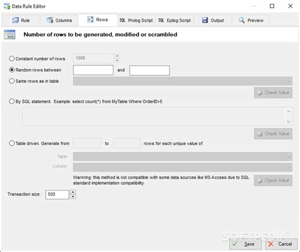The width and height of the screenshot is (300, 252).
Task: Increase the constant number of rows
Action: 117,56
